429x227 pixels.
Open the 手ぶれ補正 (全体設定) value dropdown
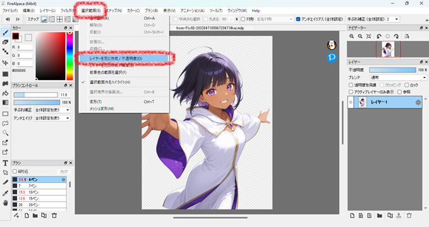click(x=392, y=19)
